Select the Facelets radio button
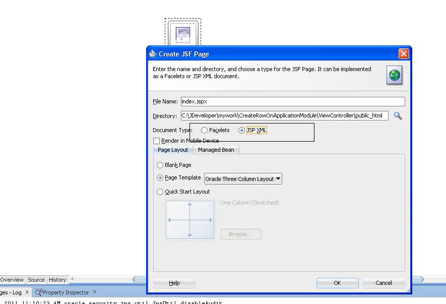Screen dimensions: 446x304 point(204,130)
